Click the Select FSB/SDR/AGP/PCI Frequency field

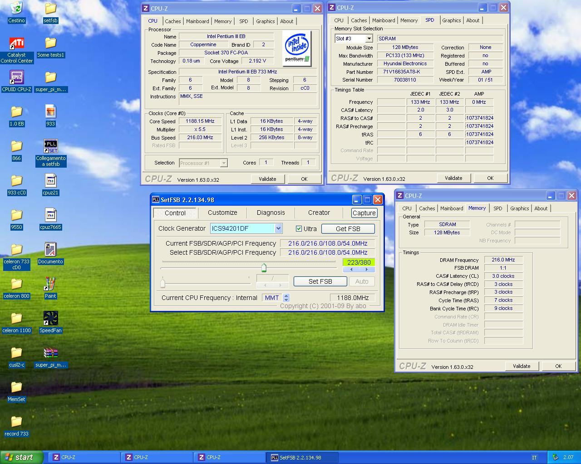click(328, 252)
